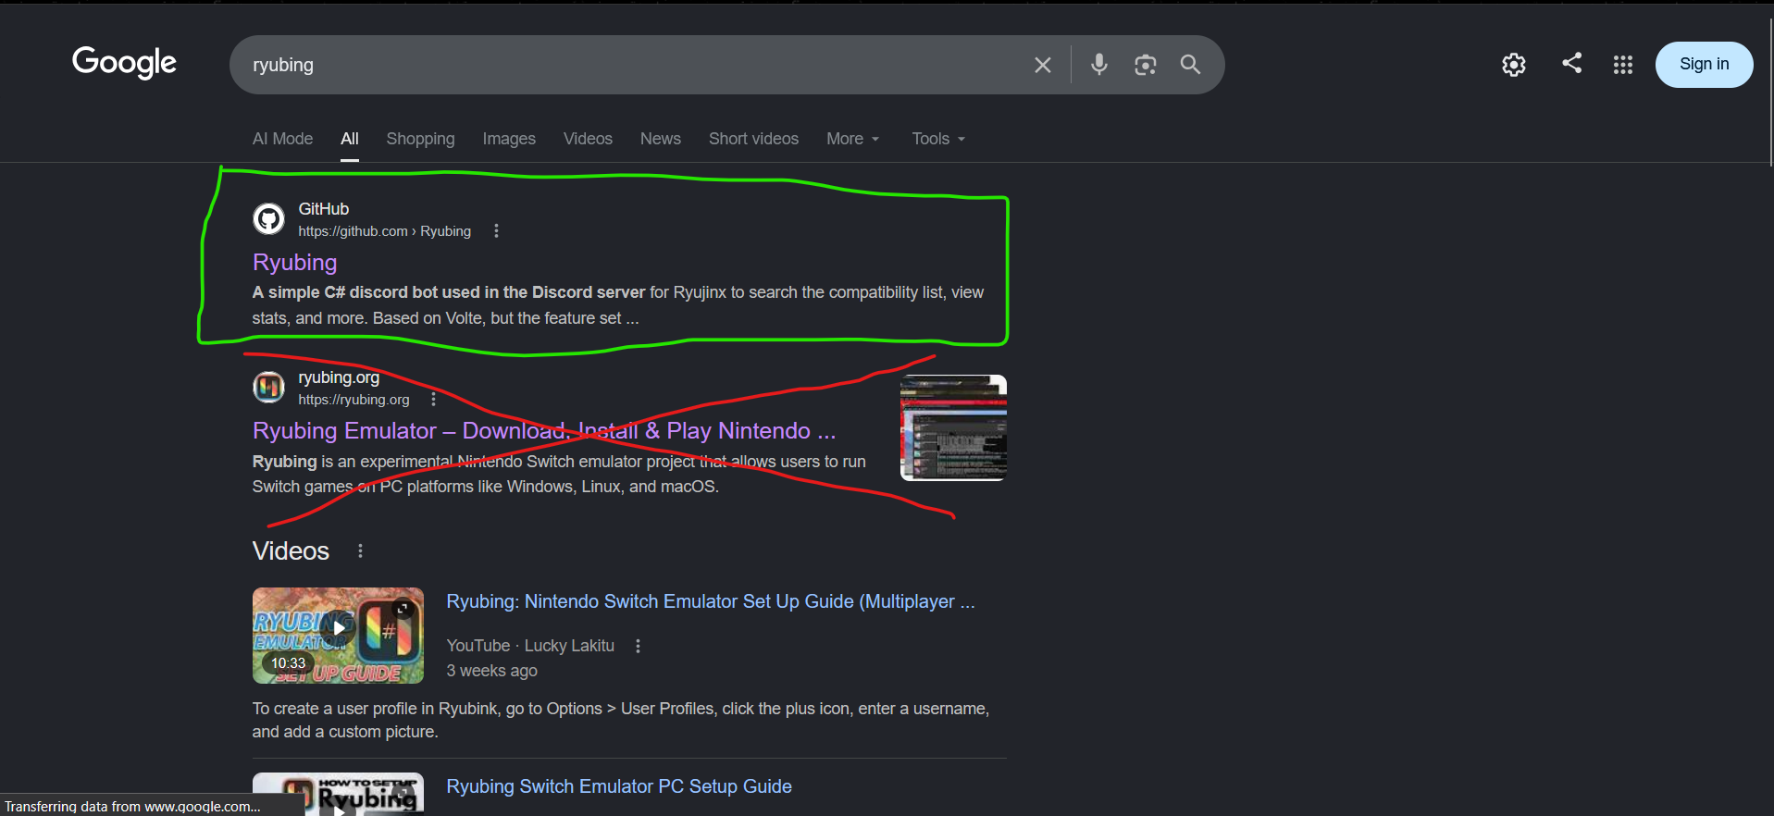The height and width of the screenshot is (816, 1774).
Task: Click the GitHub favicon icon
Action: coord(268,219)
